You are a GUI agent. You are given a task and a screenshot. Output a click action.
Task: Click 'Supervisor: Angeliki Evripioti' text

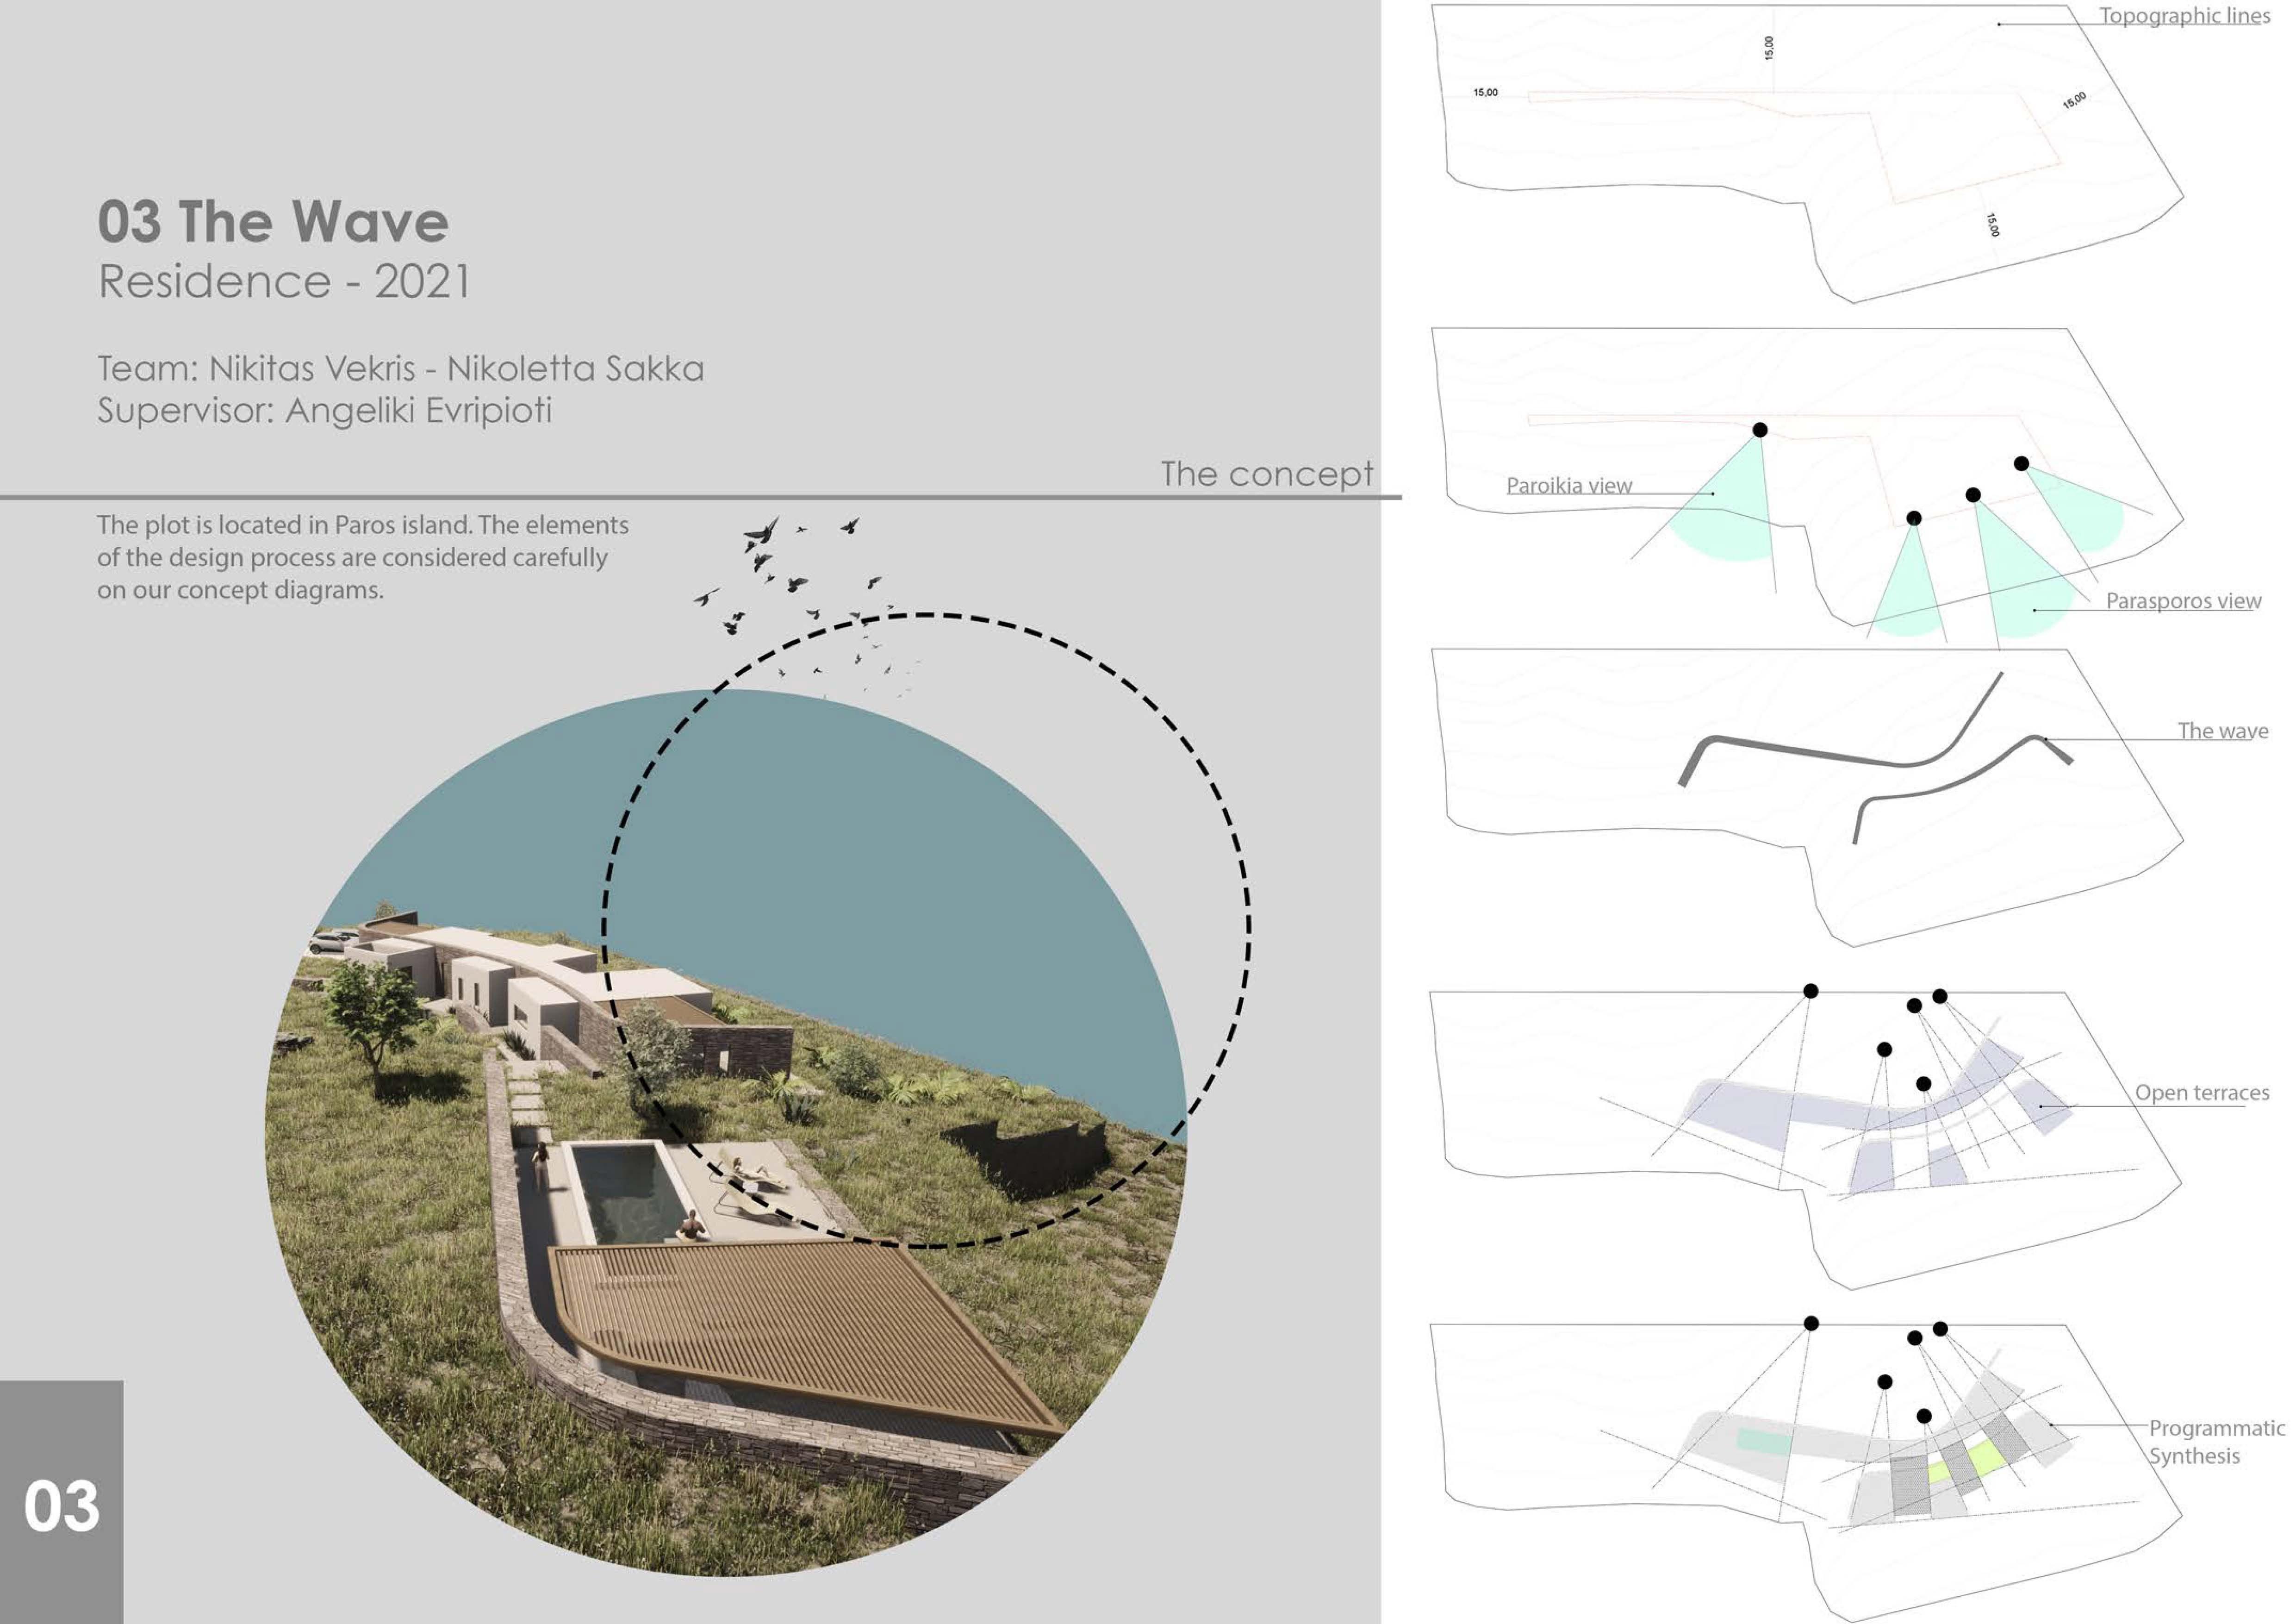pyautogui.click(x=324, y=411)
